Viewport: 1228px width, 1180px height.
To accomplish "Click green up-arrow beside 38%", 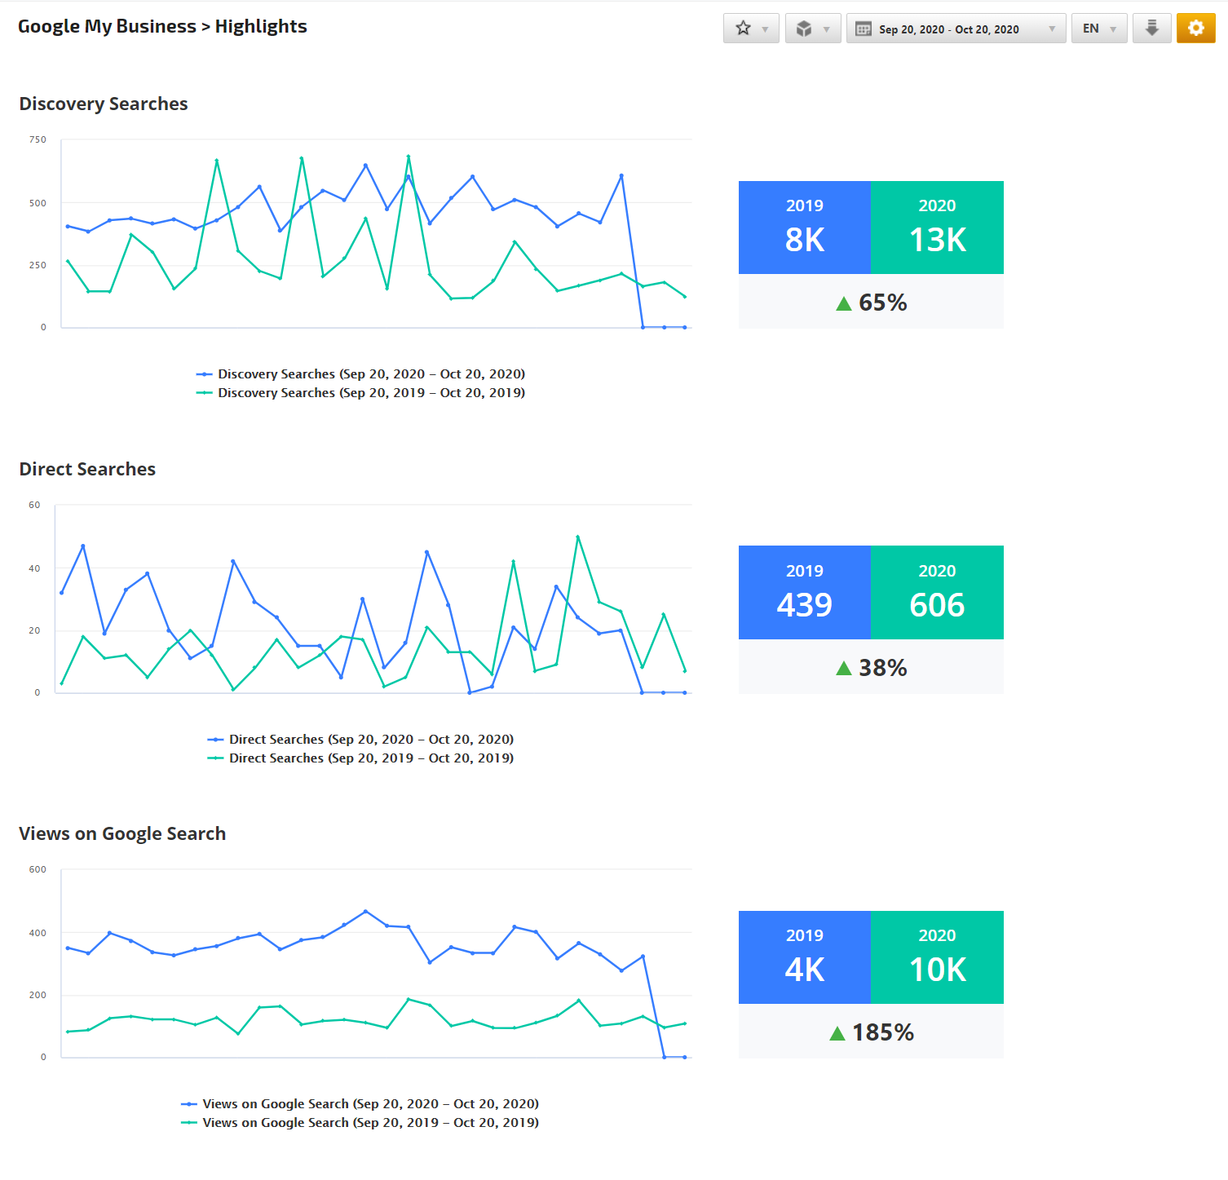I will [x=844, y=669].
